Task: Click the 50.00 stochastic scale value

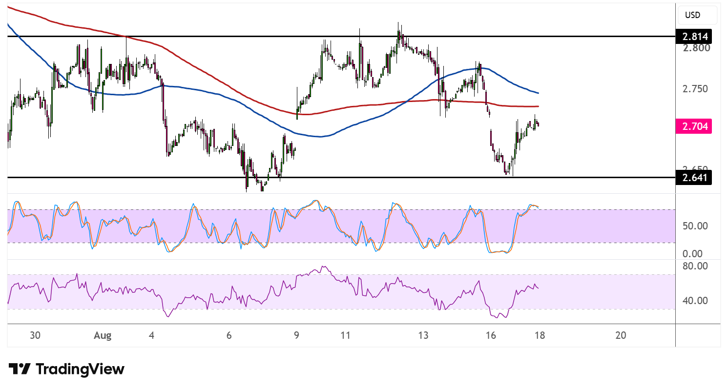Action: 695,226
